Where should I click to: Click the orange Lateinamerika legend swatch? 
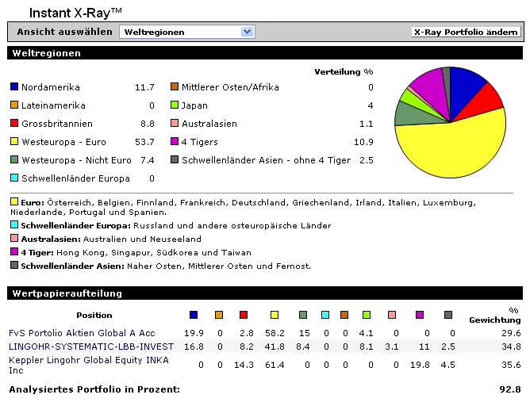[x=14, y=105]
